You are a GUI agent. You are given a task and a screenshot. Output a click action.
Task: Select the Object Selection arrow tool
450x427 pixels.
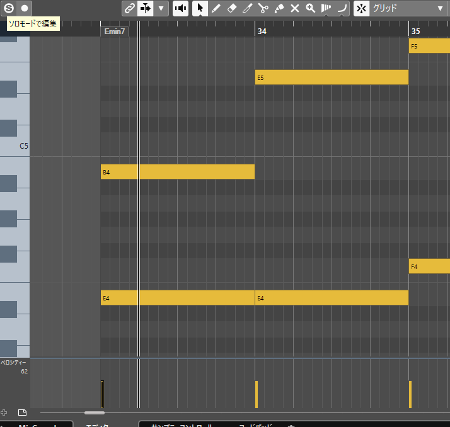pyautogui.click(x=200, y=8)
